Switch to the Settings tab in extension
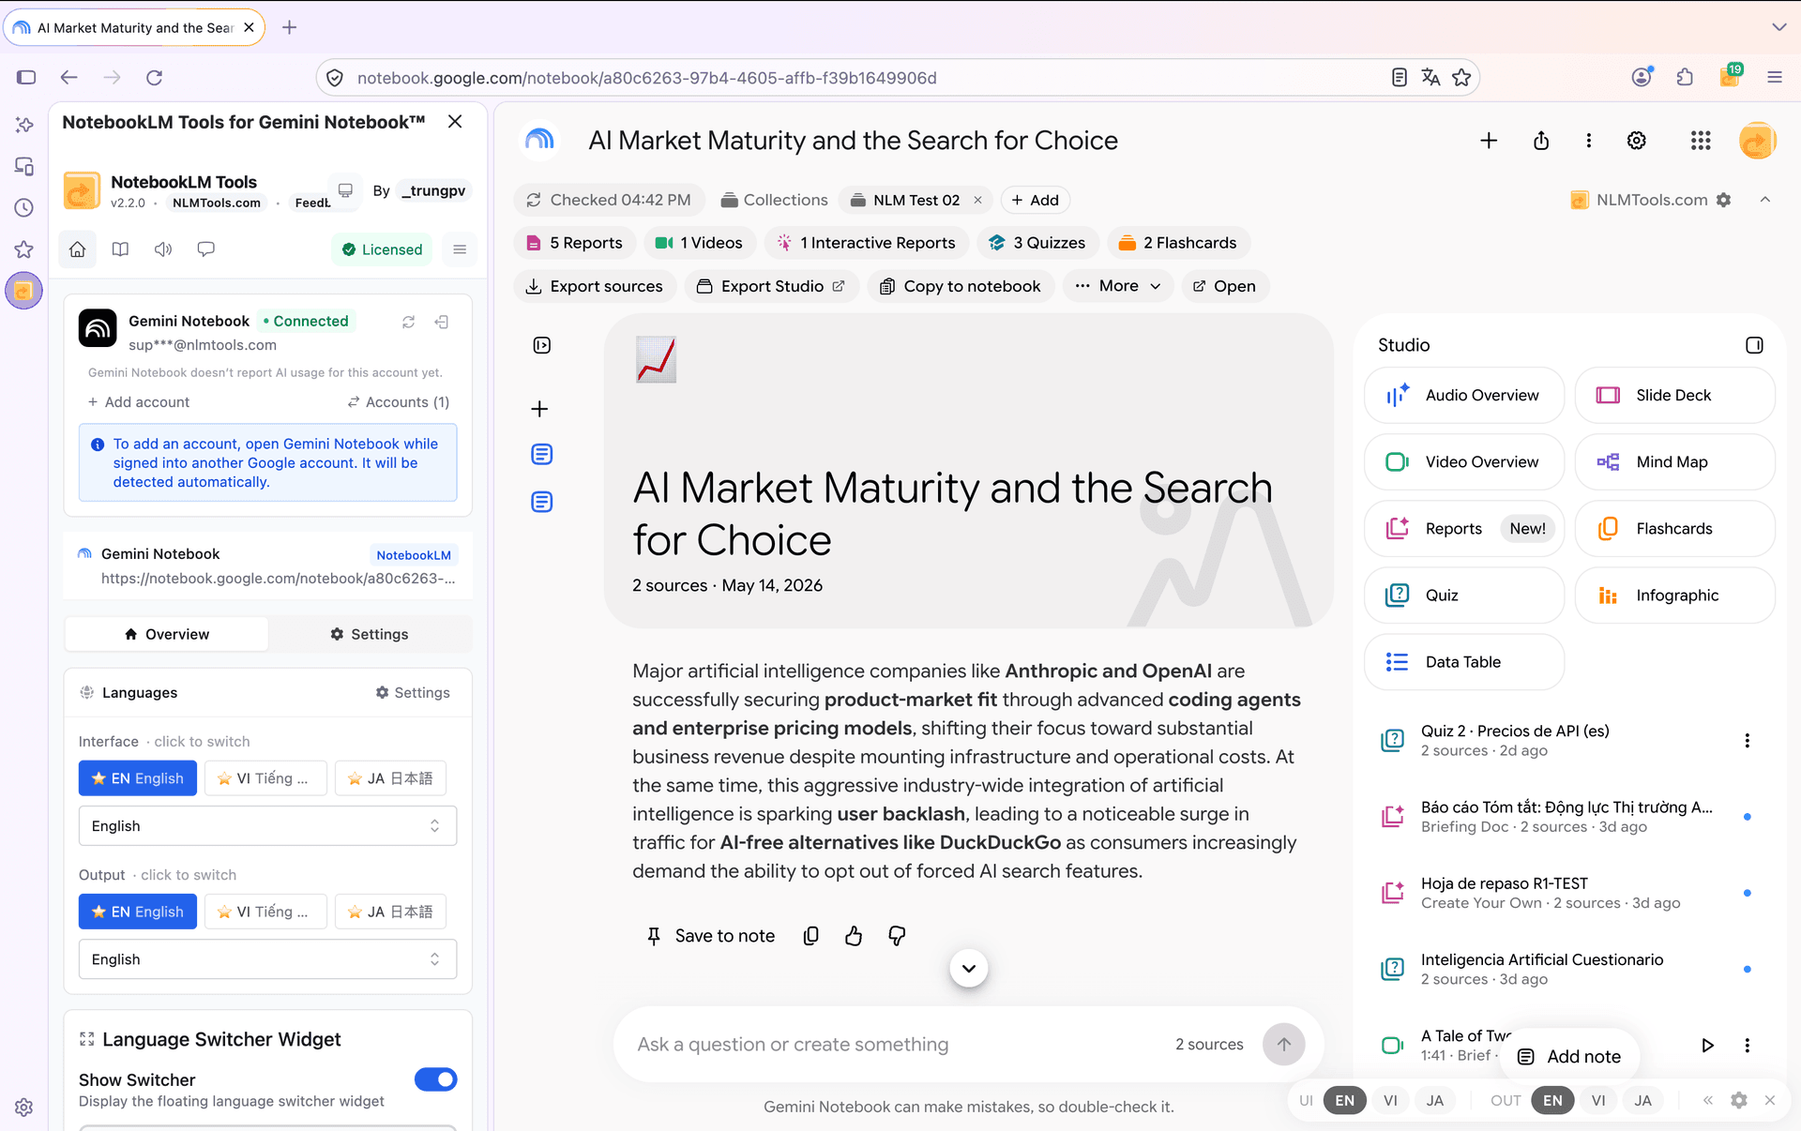 point(370,634)
